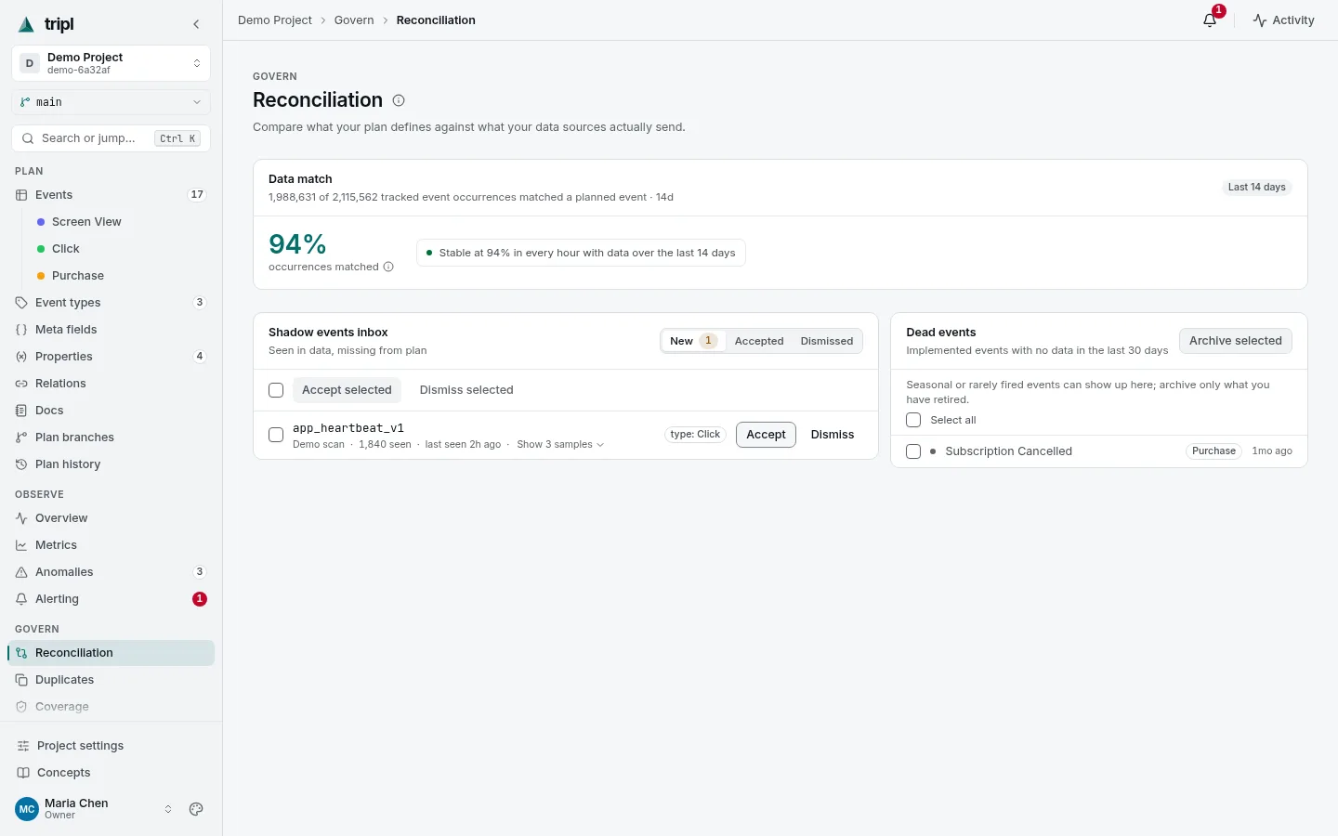1338x836 pixels.
Task: Collapse the sidebar with the chevron icon
Action: click(196, 24)
